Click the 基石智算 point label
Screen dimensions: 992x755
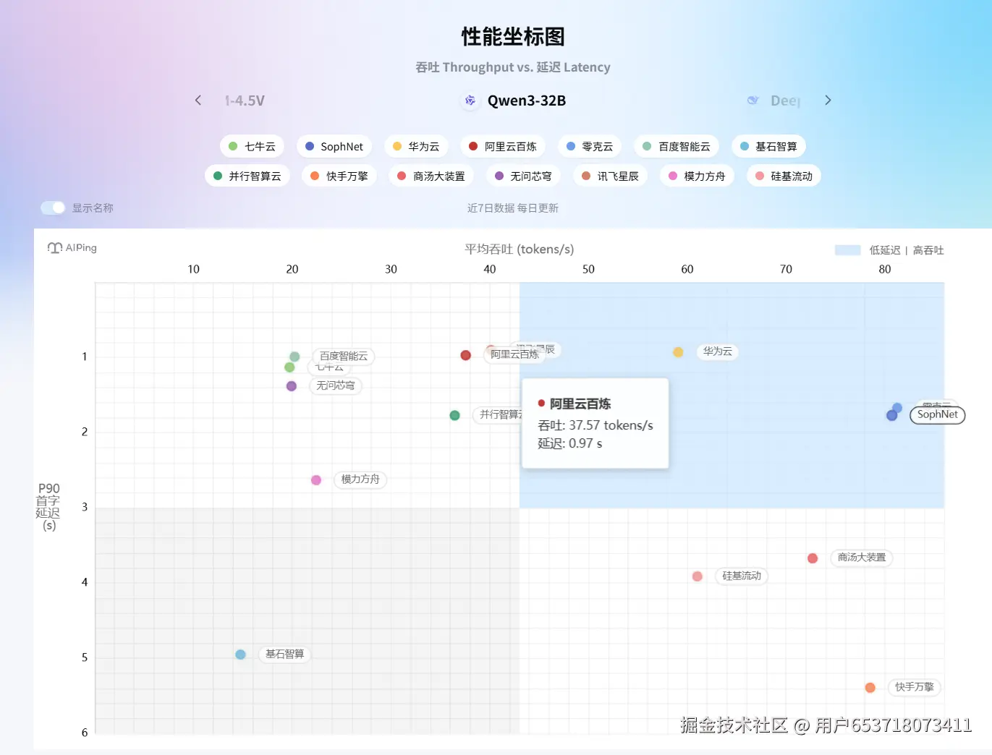(285, 654)
